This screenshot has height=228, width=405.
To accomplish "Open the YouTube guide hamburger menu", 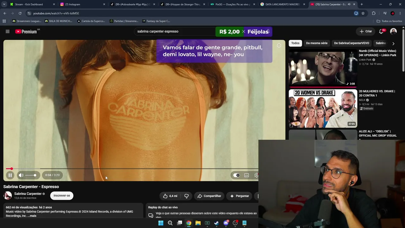I will pyautogui.click(x=8, y=31).
